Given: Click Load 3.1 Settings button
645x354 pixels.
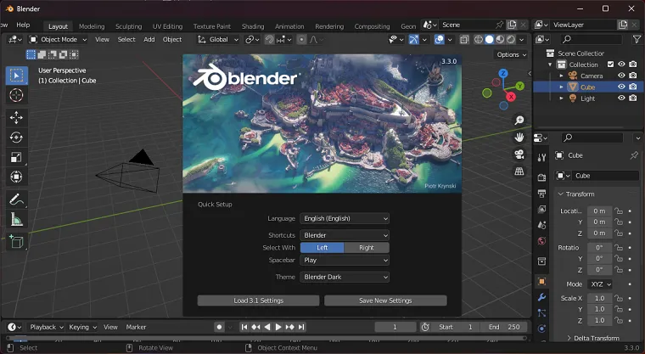Looking at the screenshot, I should click(258, 301).
